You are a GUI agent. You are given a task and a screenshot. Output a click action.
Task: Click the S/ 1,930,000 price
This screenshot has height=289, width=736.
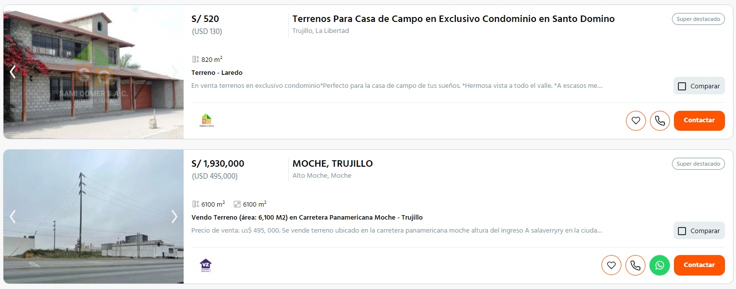point(218,164)
